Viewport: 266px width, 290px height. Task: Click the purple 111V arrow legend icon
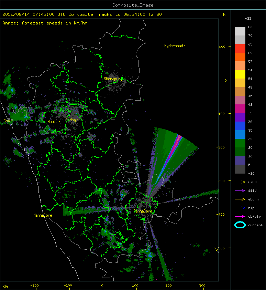[240, 191]
